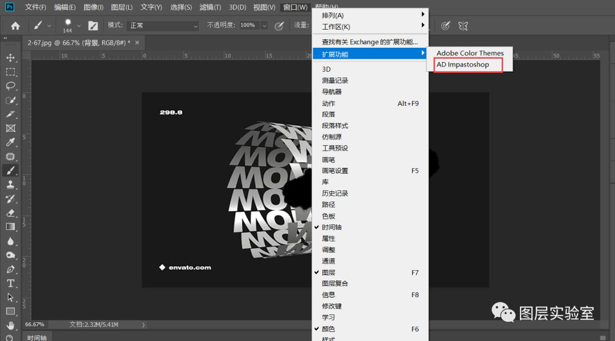Select the Lasso tool

click(11, 86)
